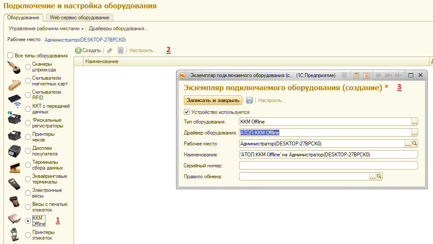Click the 1C logo icon in dialog title
The height and width of the screenshot is (244, 433).
click(182, 75)
